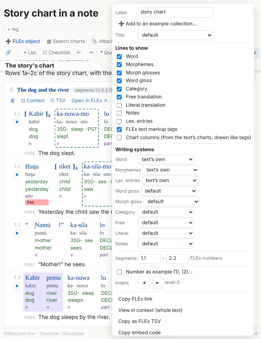The image size is (261, 339).
Task: Open Morphemes writing system dropdown
Action: coord(170,170)
